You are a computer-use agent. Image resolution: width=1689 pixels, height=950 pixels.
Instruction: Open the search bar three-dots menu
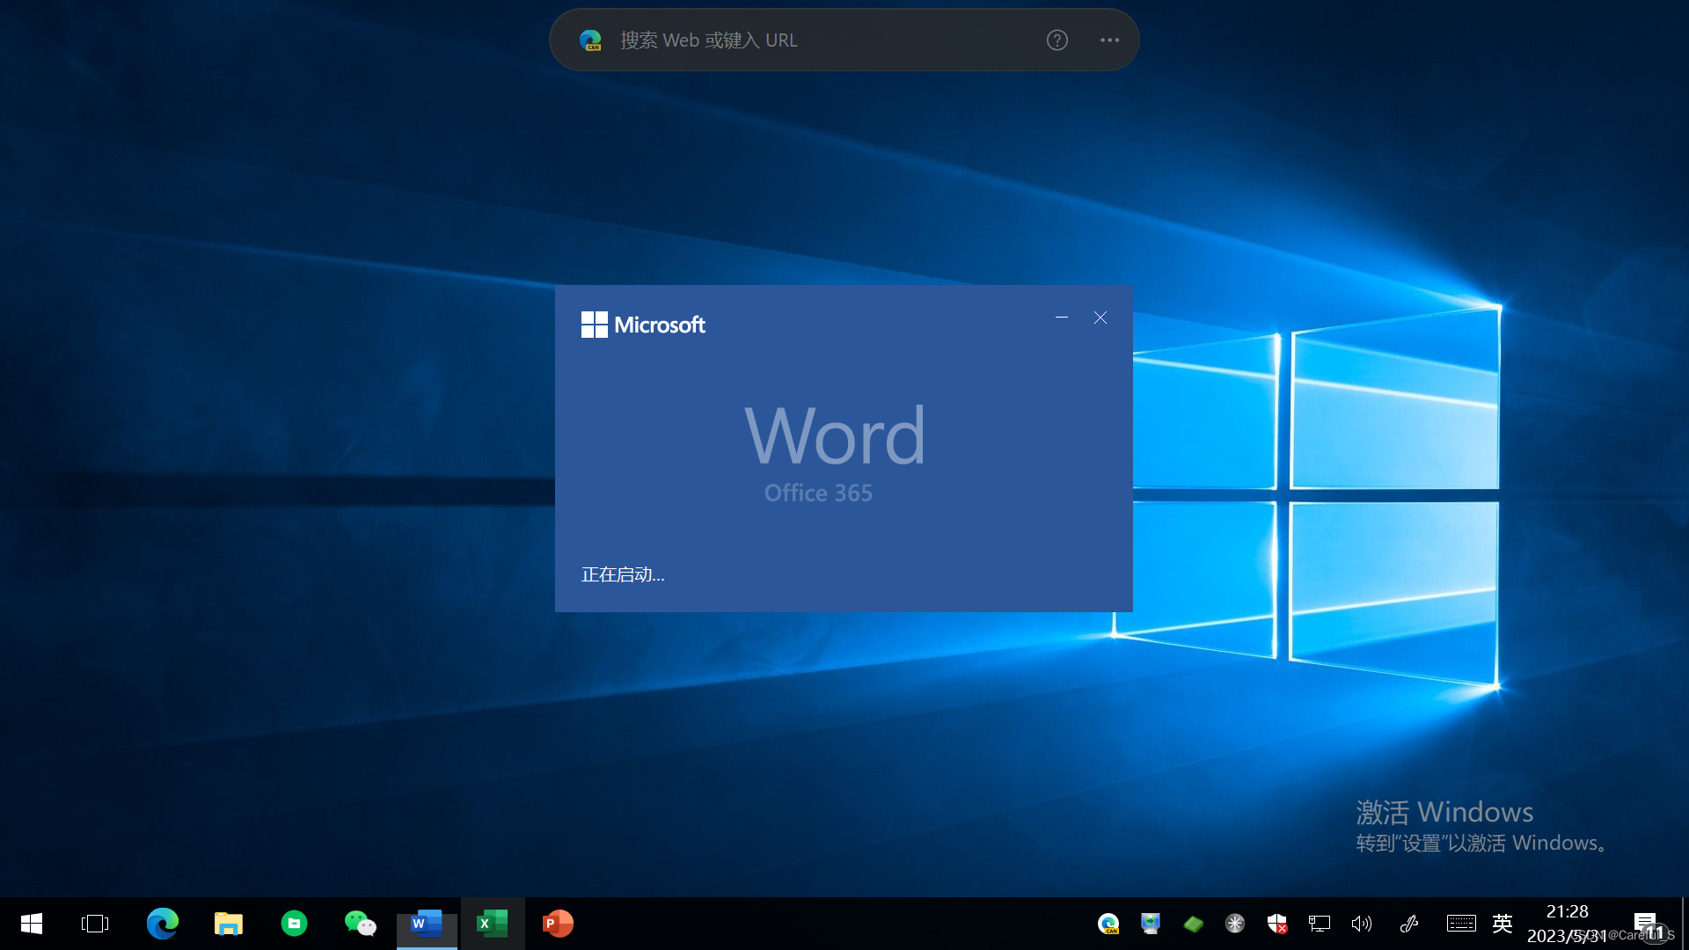(1109, 40)
